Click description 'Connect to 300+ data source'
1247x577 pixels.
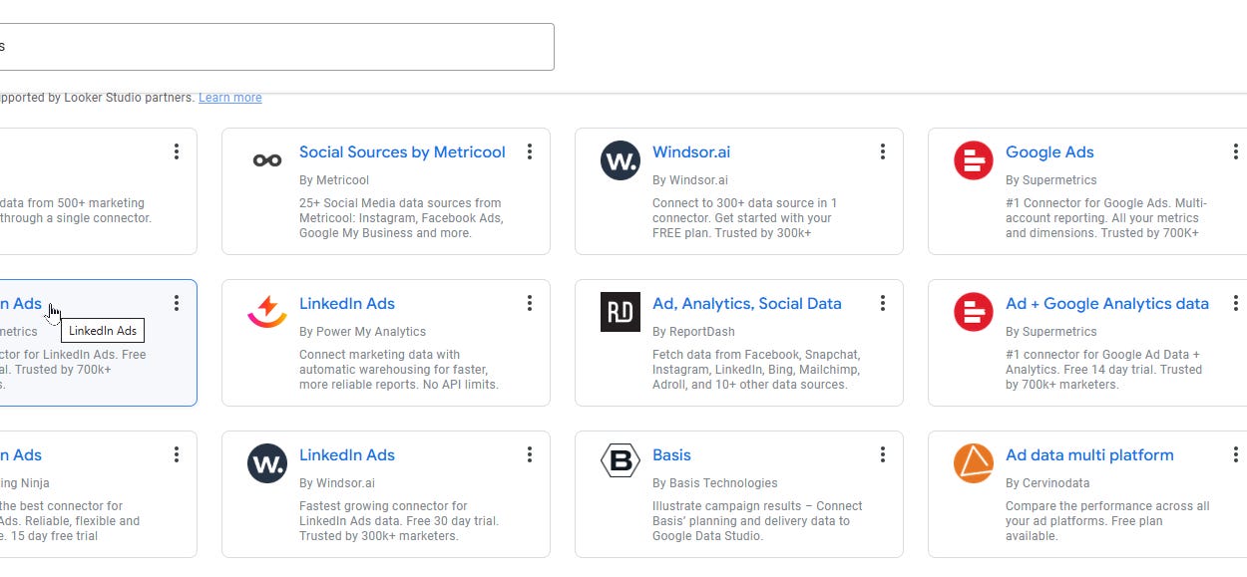click(745, 218)
